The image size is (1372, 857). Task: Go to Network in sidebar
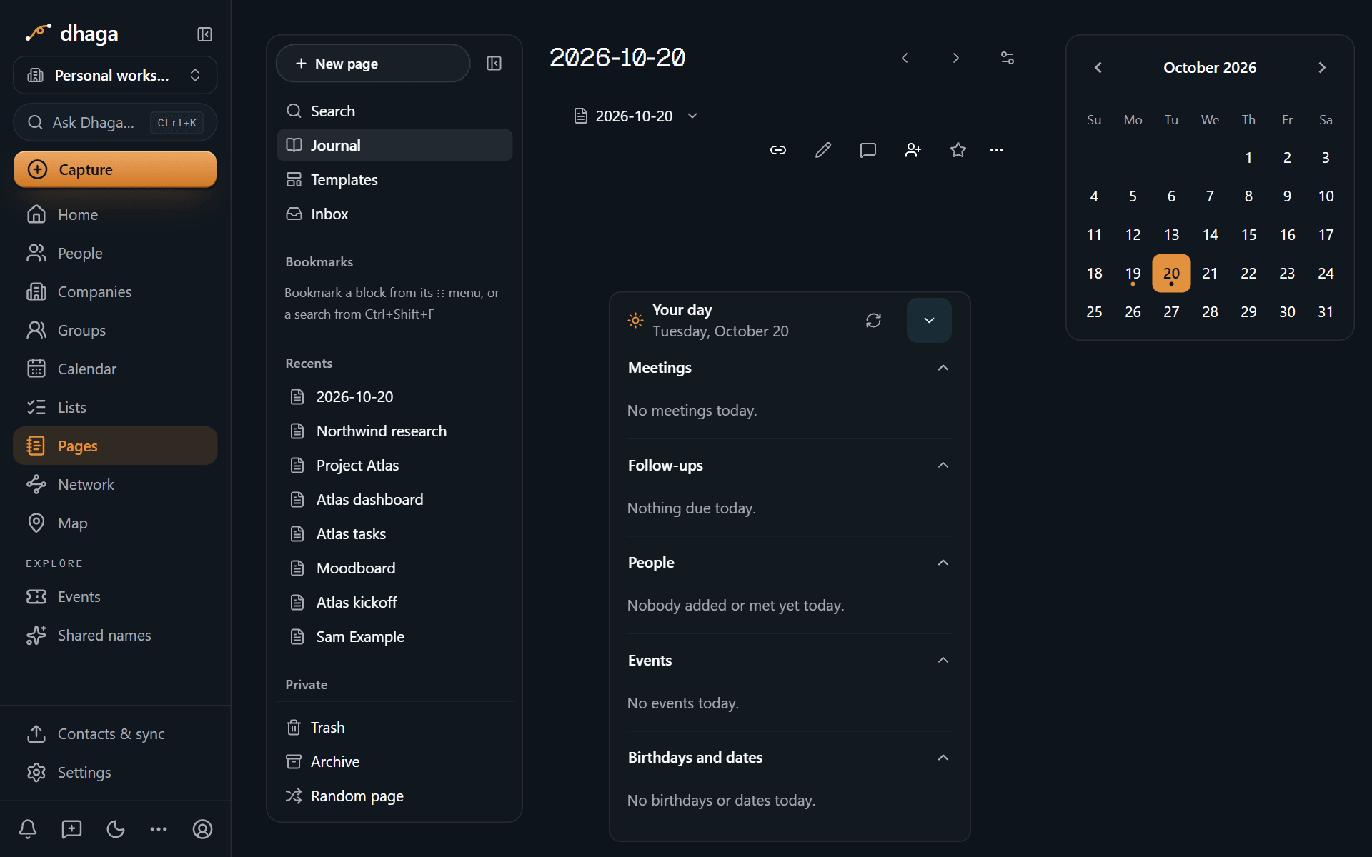pos(115,484)
